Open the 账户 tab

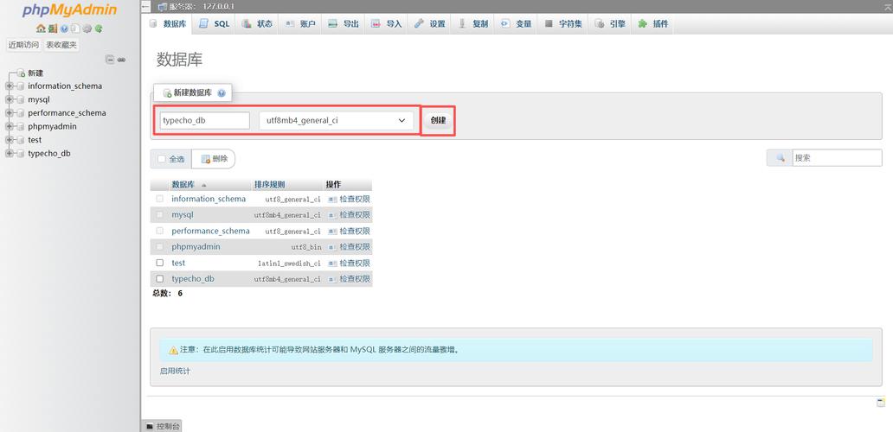coord(300,24)
